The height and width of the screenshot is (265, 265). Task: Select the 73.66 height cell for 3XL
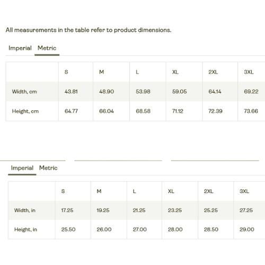[x=251, y=111]
